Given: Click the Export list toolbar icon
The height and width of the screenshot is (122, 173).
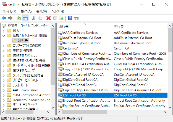Looking at the screenshot, I should (61, 18).
